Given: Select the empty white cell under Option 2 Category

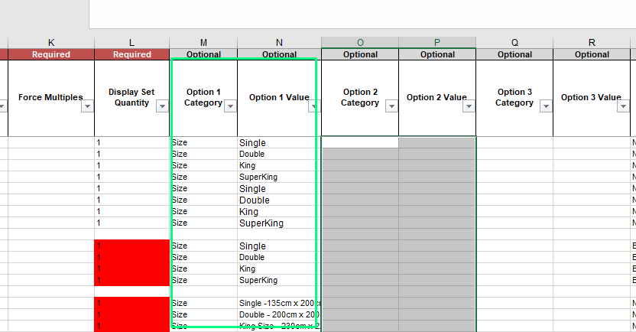Looking at the screenshot, I should 360,142.
